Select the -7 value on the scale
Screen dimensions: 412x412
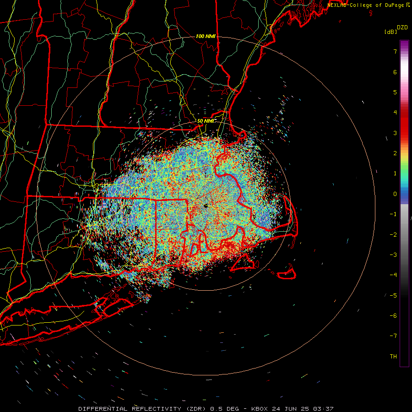tap(393, 336)
